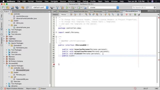Viewport: 160px width, 90px height.
Task: Click Shift Line Right icon
Action: click(121, 14)
